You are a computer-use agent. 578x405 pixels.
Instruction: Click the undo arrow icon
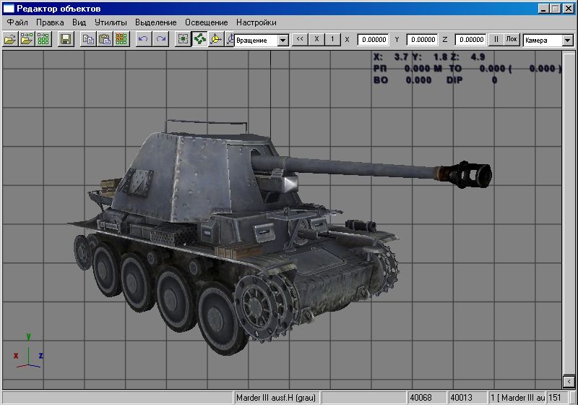(x=143, y=39)
